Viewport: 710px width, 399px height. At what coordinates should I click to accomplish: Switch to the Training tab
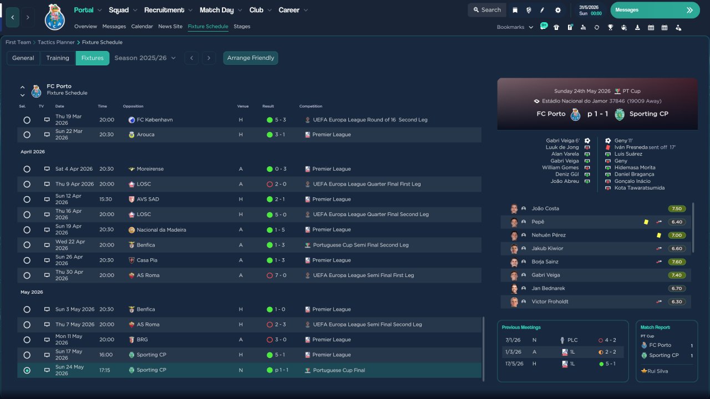58,58
